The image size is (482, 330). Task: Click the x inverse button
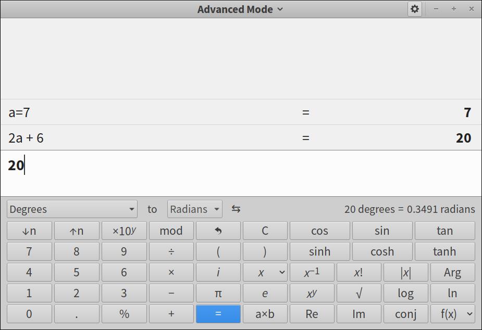(312, 272)
